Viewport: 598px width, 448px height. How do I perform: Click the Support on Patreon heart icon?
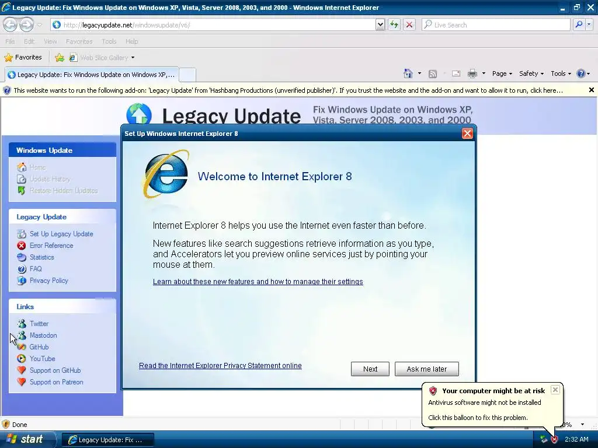22,382
